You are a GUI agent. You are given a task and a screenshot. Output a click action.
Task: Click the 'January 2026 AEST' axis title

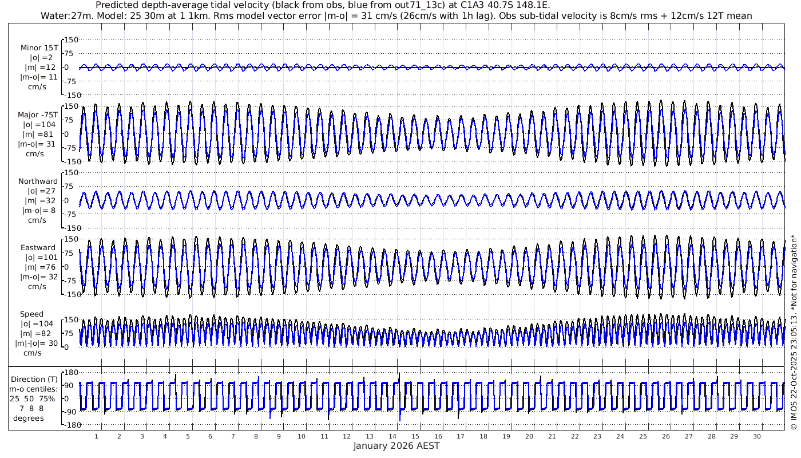click(x=396, y=445)
